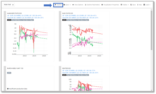
Task: Expand the Load dropdown
Action: [x=147, y=5]
